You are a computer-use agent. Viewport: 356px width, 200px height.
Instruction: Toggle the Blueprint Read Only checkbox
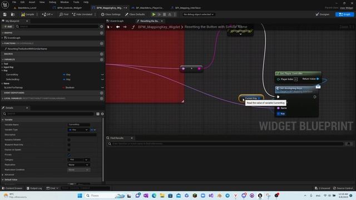coord(69,144)
